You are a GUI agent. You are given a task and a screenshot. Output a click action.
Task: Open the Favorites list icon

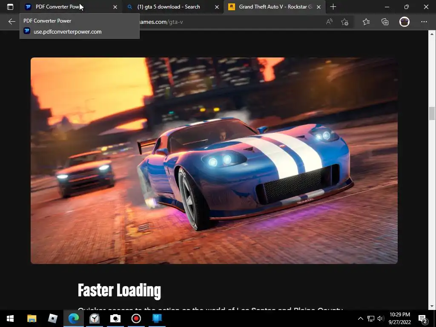(x=366, y=22)
